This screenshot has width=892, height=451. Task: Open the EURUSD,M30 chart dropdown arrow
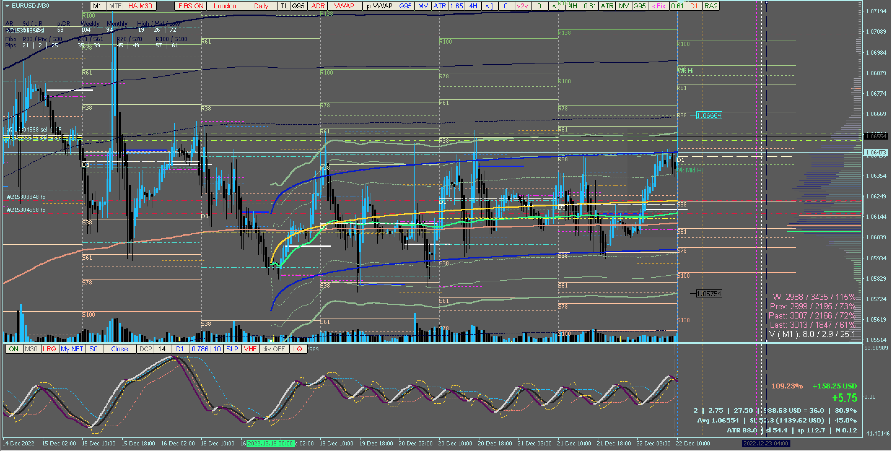7,6
